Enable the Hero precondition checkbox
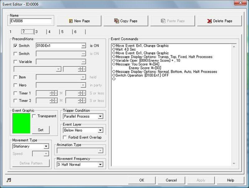This screenshot has height=188, width=249. [x=15, y=85]
